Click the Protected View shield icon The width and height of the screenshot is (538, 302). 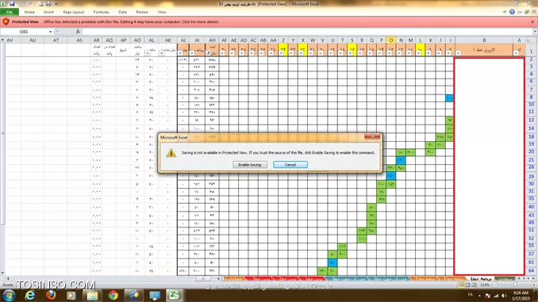click(x=6, y=21)
